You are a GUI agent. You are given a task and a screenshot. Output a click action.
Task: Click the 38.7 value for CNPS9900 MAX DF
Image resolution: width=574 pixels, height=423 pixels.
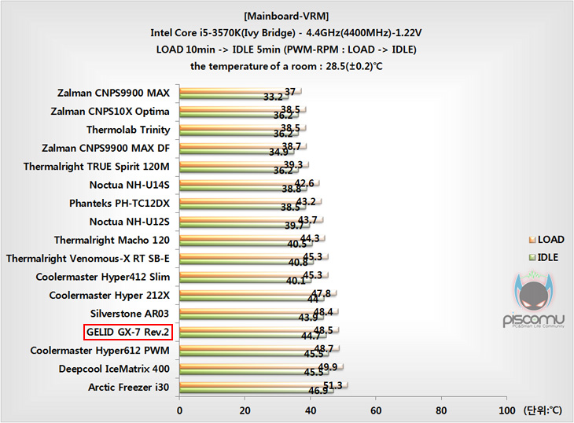pyautogui.click(x=292, y=147)
